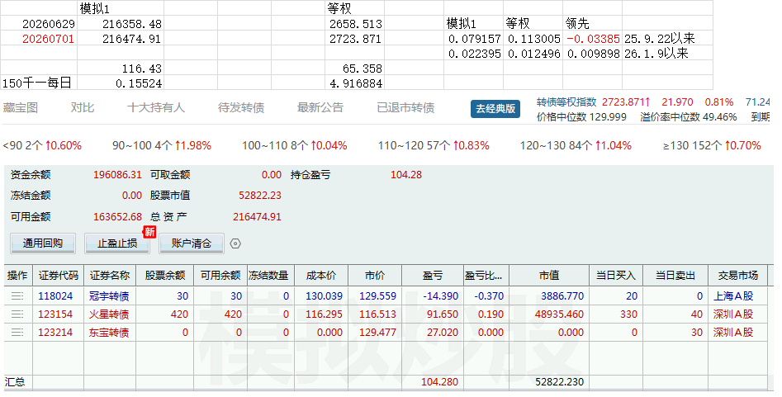Click the 持仓盈亏 value 104.28
This screenshot has height=397, width=782.
406,174
